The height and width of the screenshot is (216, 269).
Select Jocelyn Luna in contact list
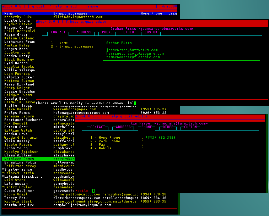17,52
